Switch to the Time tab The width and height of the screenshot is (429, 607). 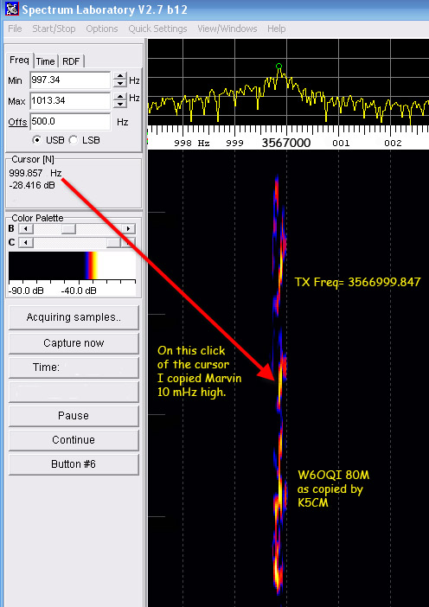(x=46, y=61)
